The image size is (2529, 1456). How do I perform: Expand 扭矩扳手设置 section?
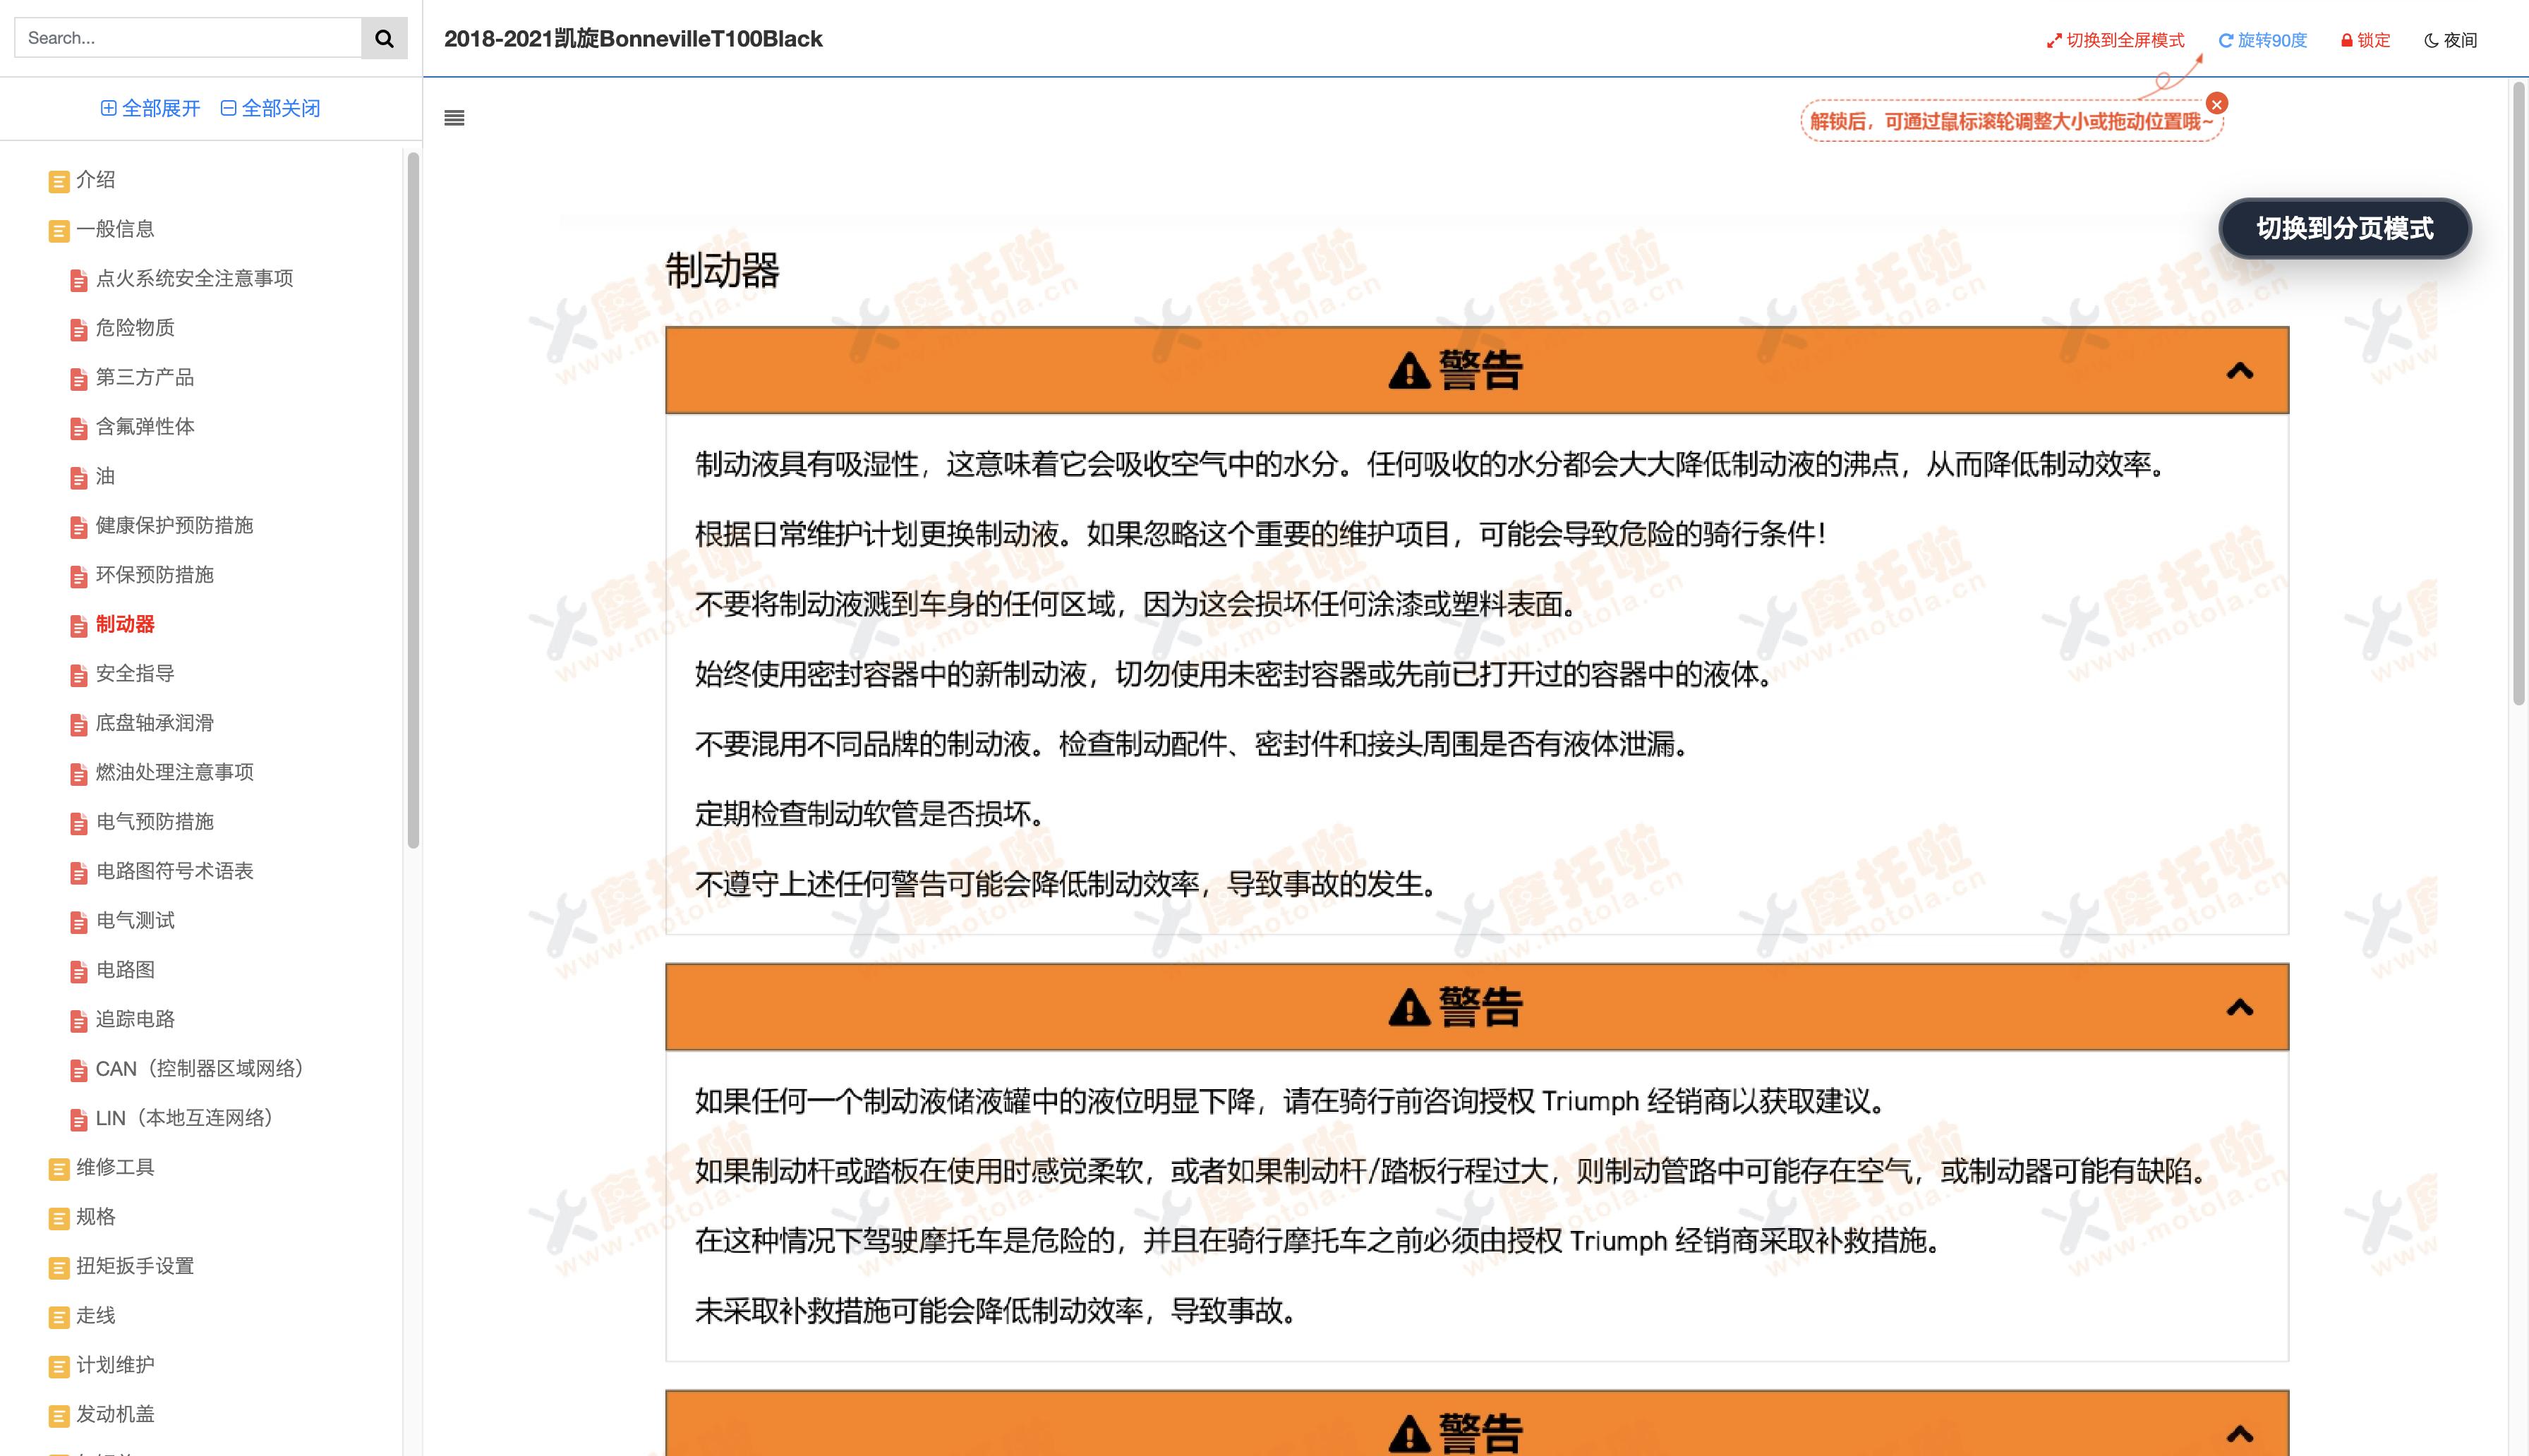pyautogui.click(x=135, y=1266)
